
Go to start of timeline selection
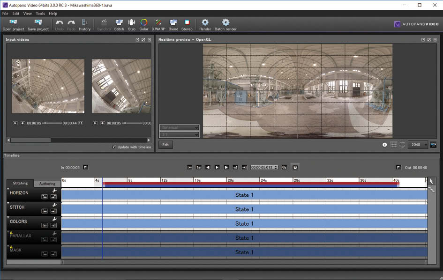[190, 167]
